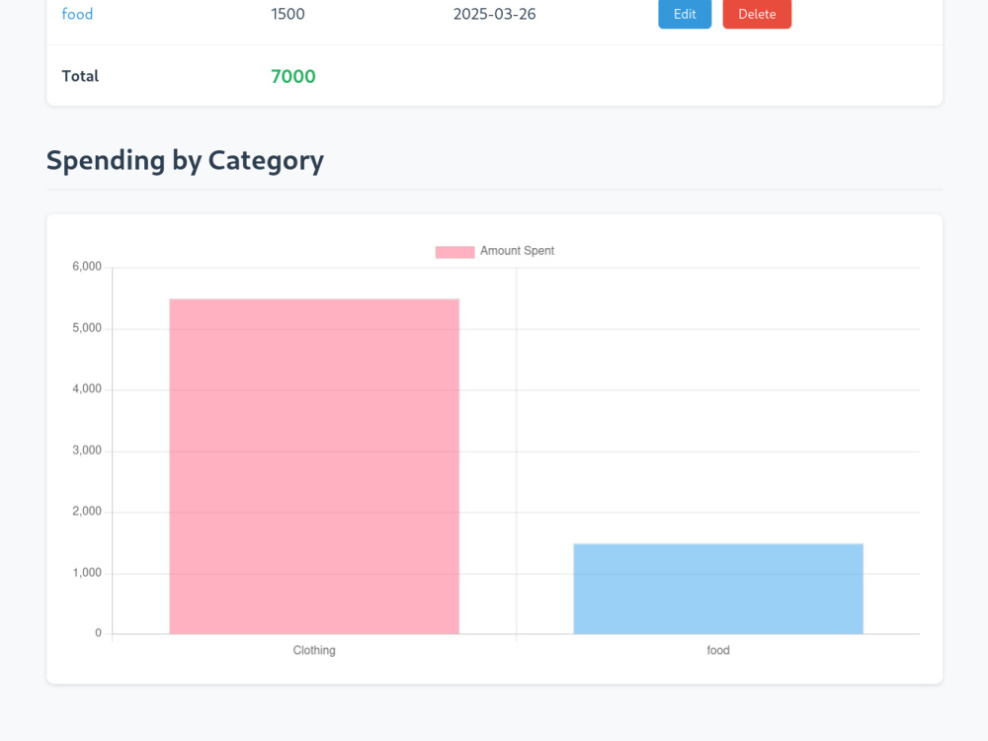Toggle the Amount Spent legend swatch

pyautogui.click(x=454, y=251)
